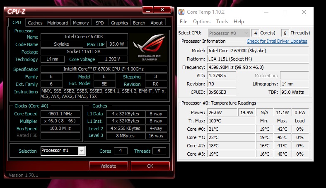Open the Options menu in Core Temp
This screenshot has height=188, width=326.
[x=202, y=22]
